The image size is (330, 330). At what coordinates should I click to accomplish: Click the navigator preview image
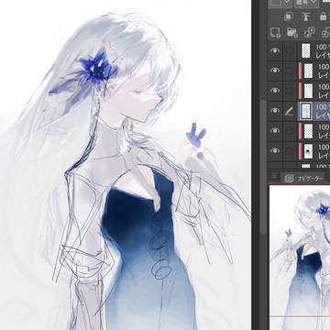pyautogui.click(x=300, y=258)
